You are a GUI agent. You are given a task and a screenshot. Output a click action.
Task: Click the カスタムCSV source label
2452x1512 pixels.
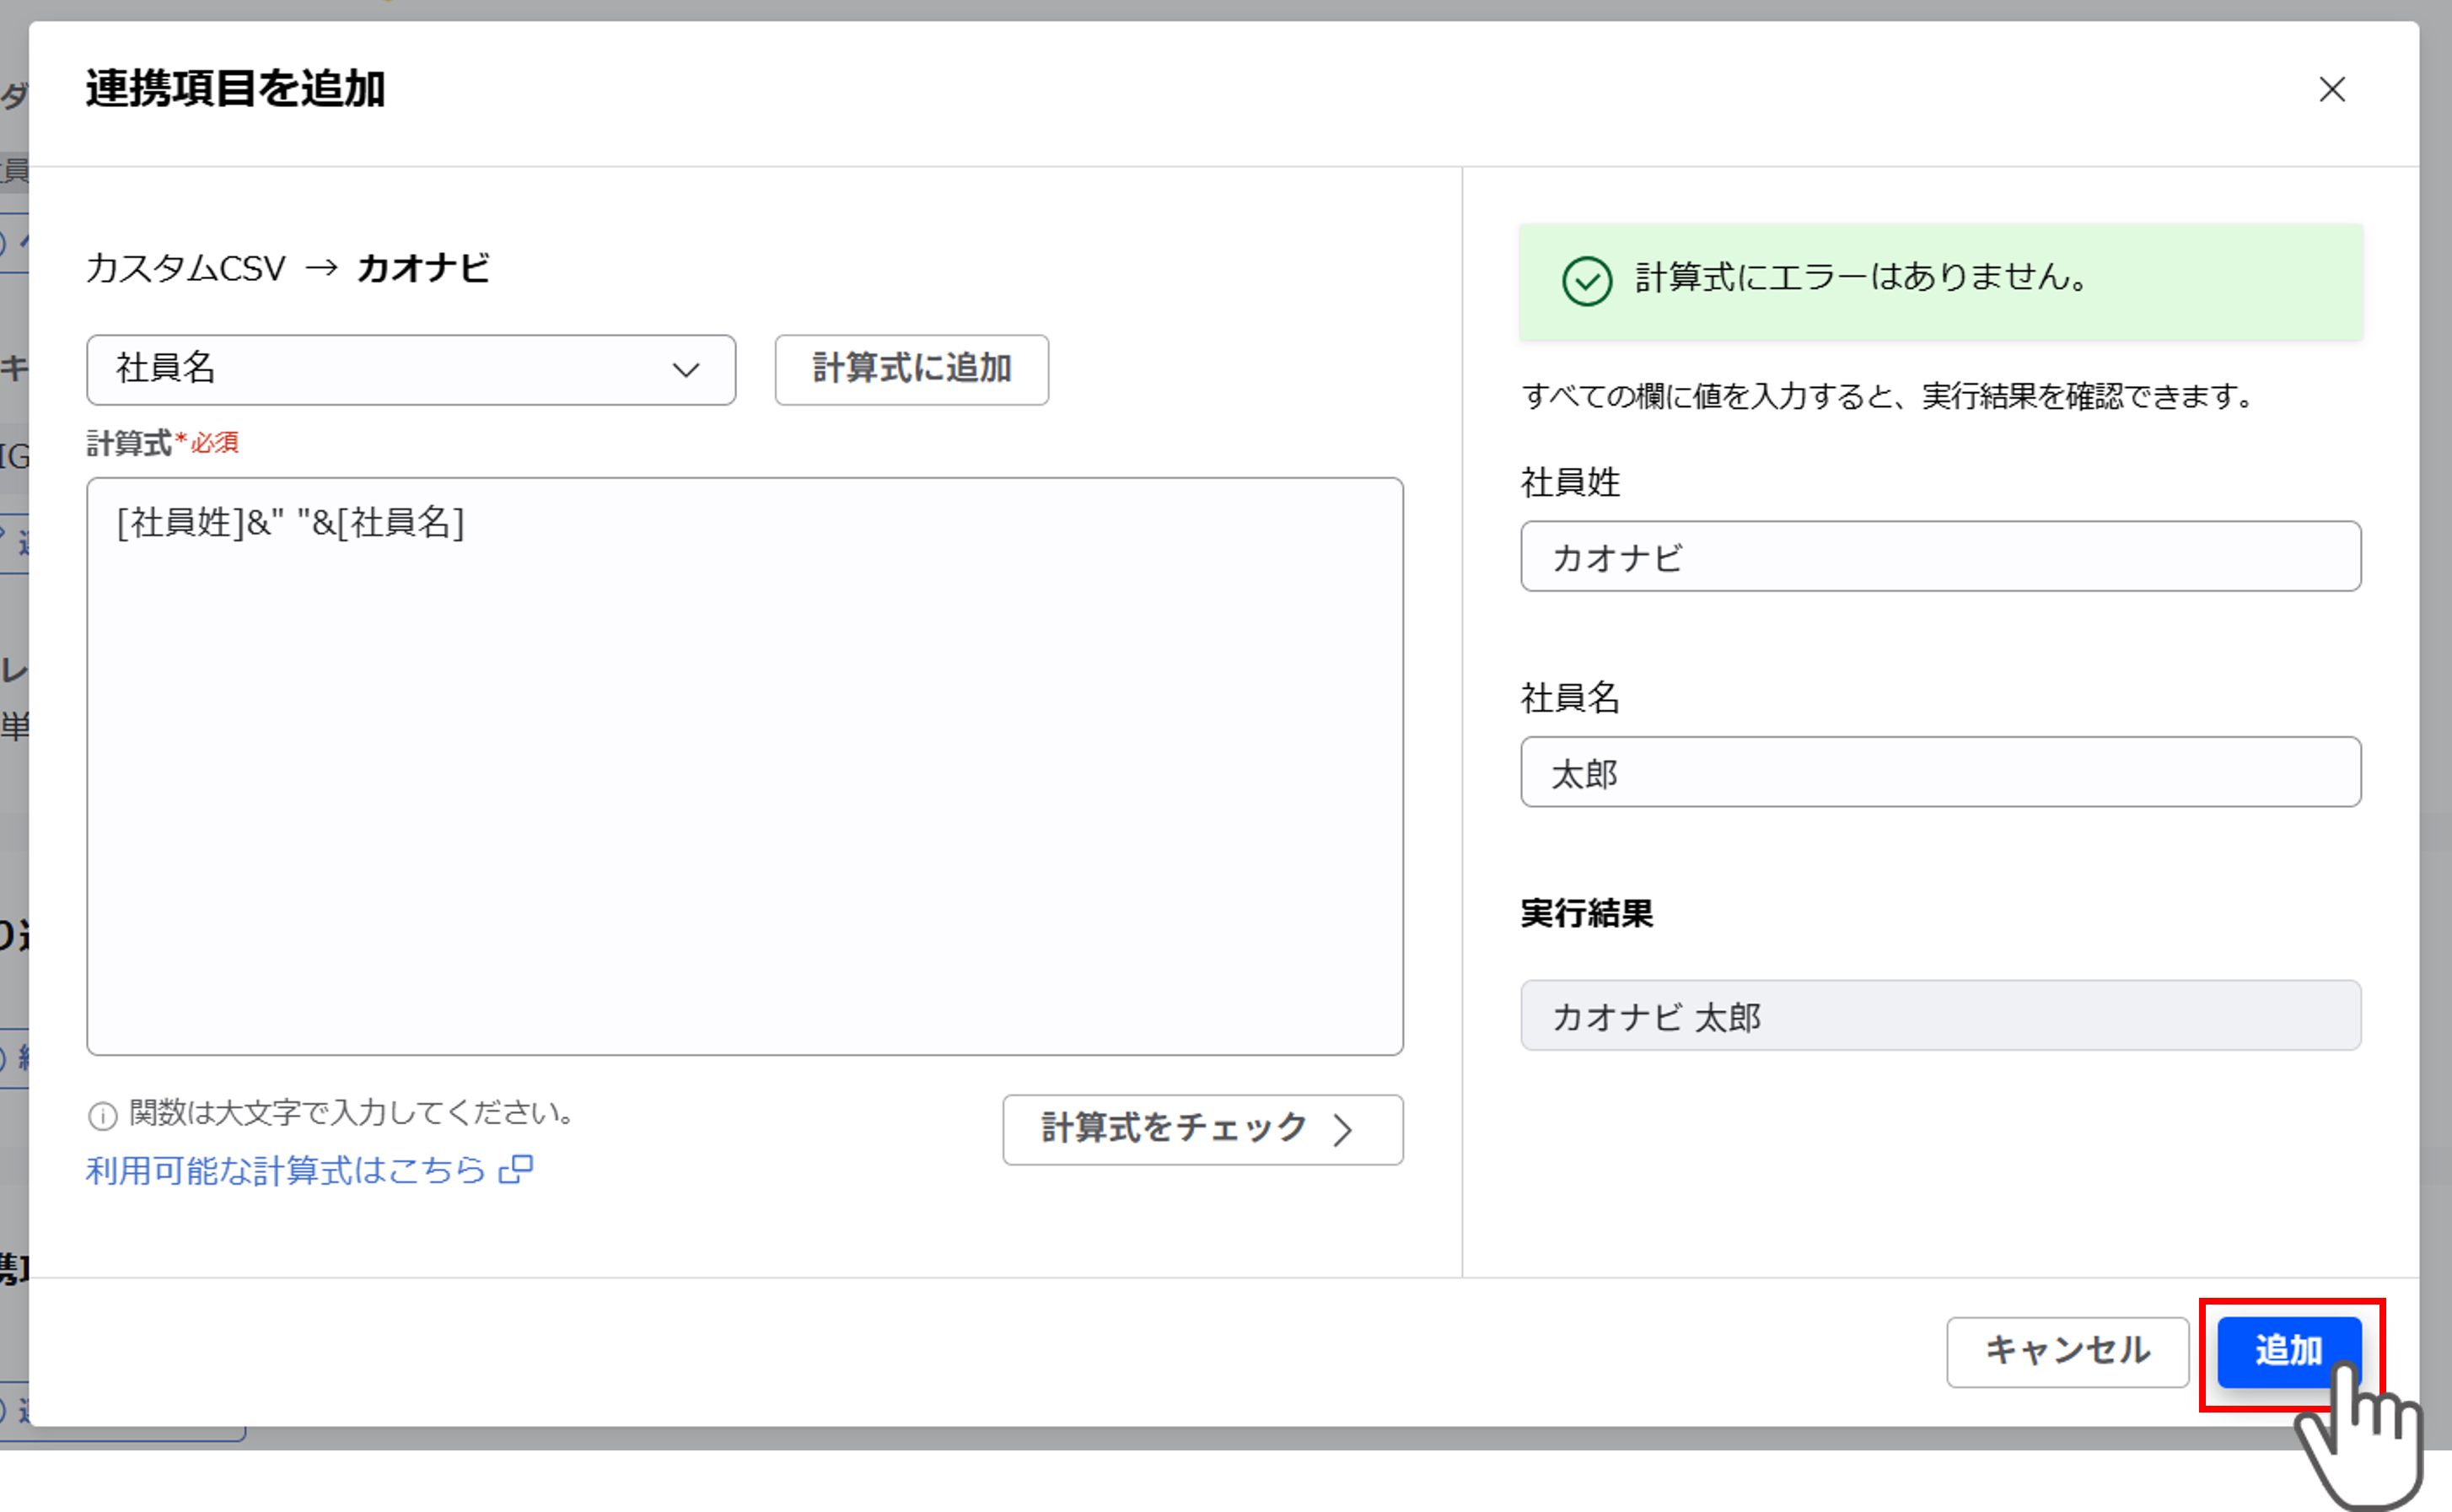(186, 268)
